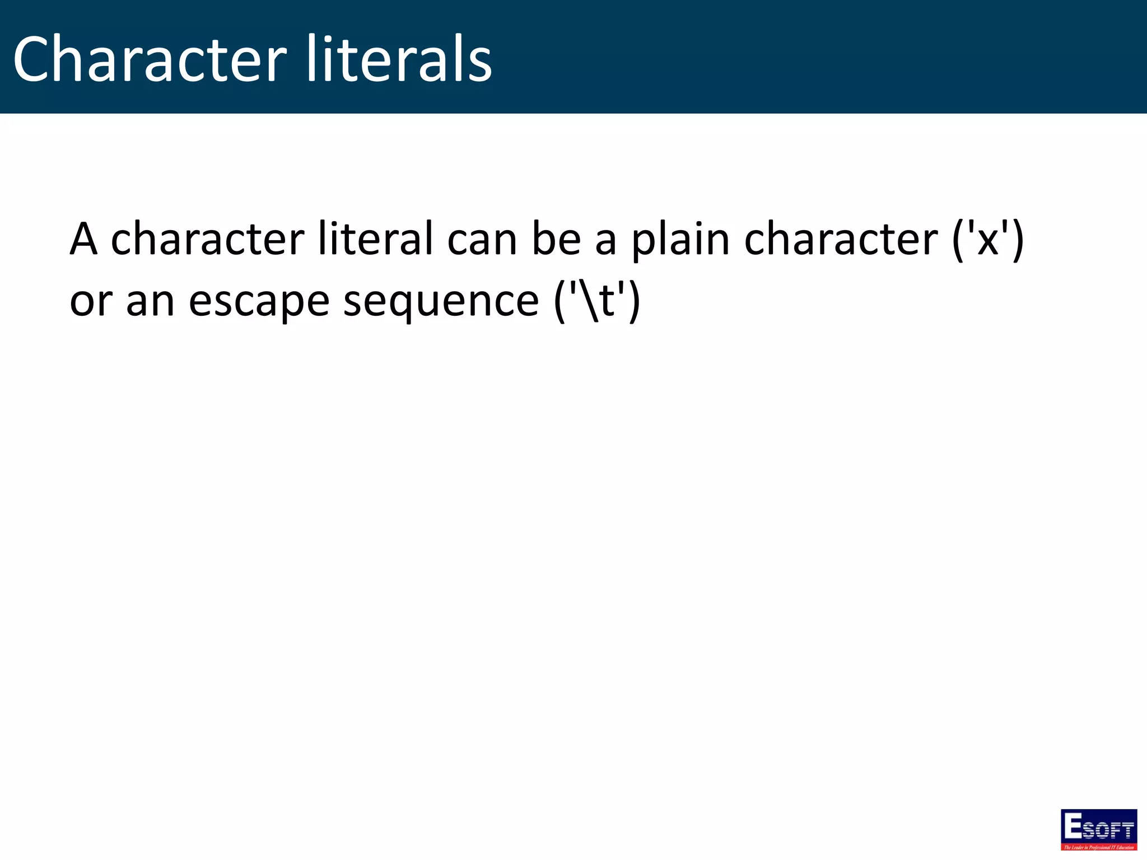Click the first lowercase "character" after "A"

tap(208, 239)
